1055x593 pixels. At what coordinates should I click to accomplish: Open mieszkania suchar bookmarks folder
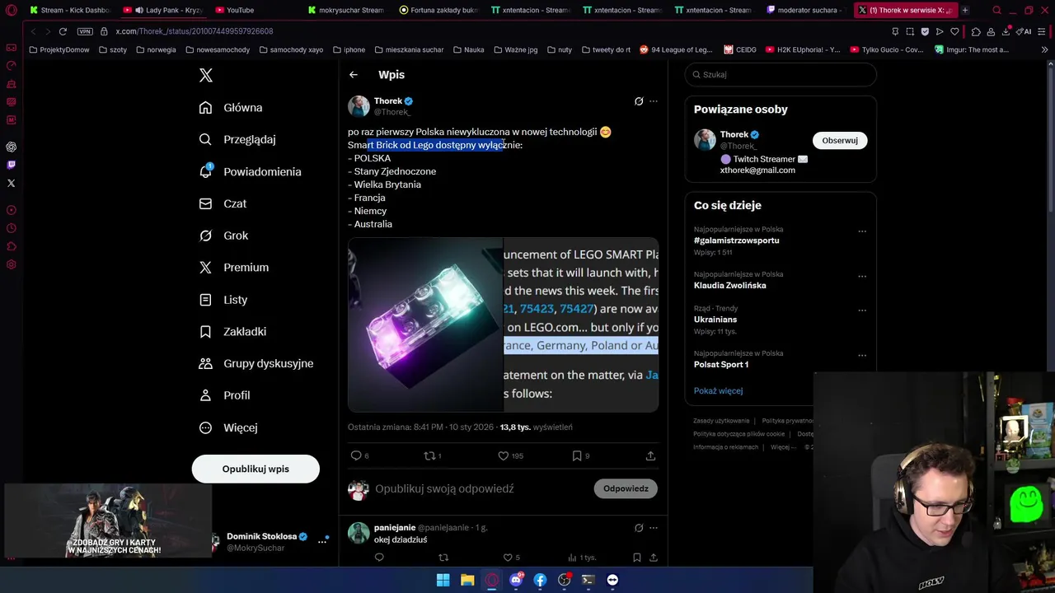tap(409, 49)
